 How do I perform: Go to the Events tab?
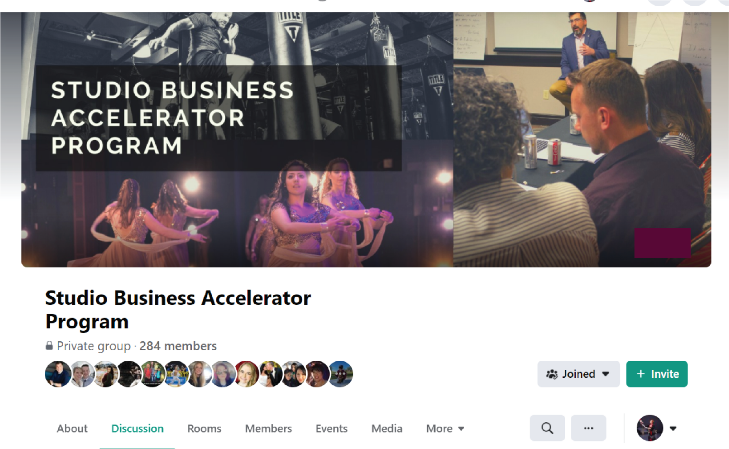[331, 429]
